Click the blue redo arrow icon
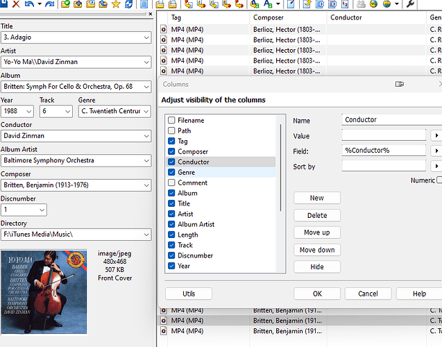Screen dimensions: 442x347 [x=50, y=4]
